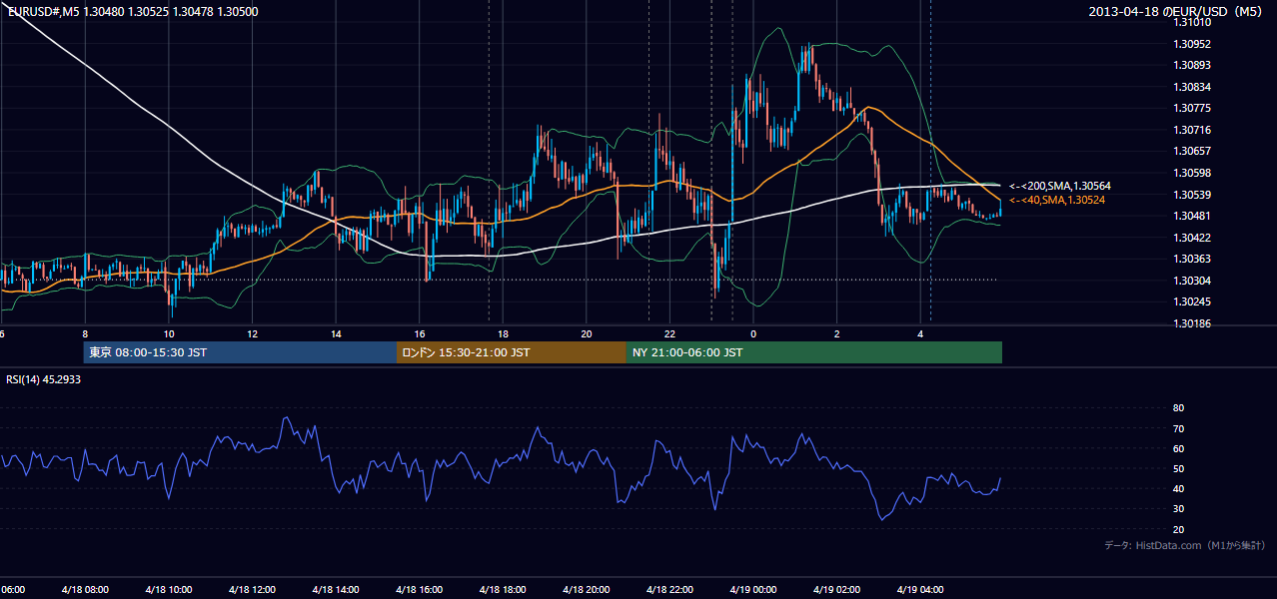
Task: Click price axis value 1.30834
Action: click(x=1192, y=87)
